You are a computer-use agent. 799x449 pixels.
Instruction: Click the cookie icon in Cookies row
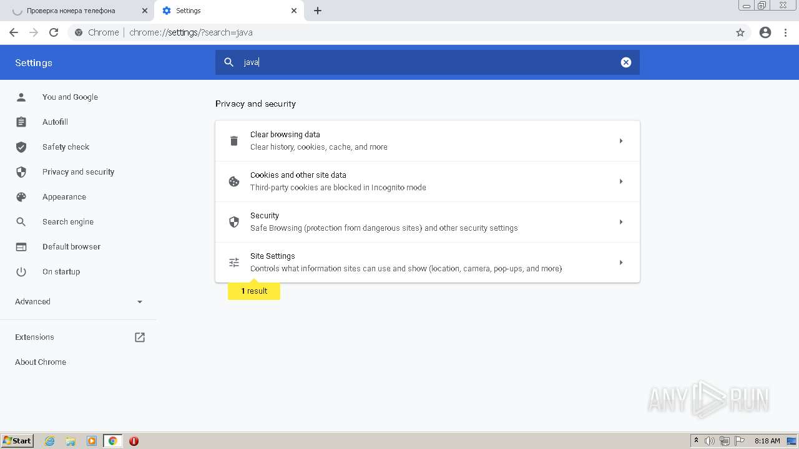[234, 181]
